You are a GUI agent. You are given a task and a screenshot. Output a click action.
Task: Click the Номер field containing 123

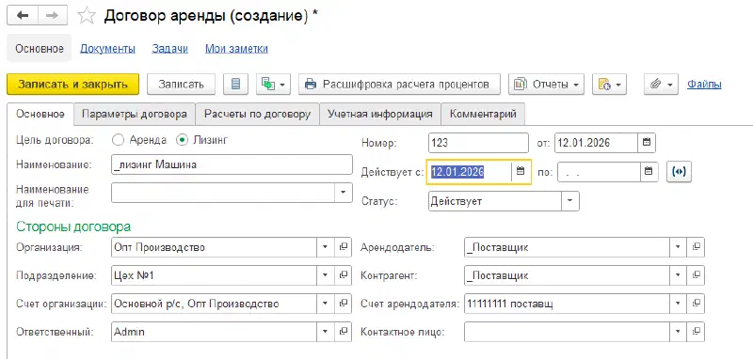478,142
